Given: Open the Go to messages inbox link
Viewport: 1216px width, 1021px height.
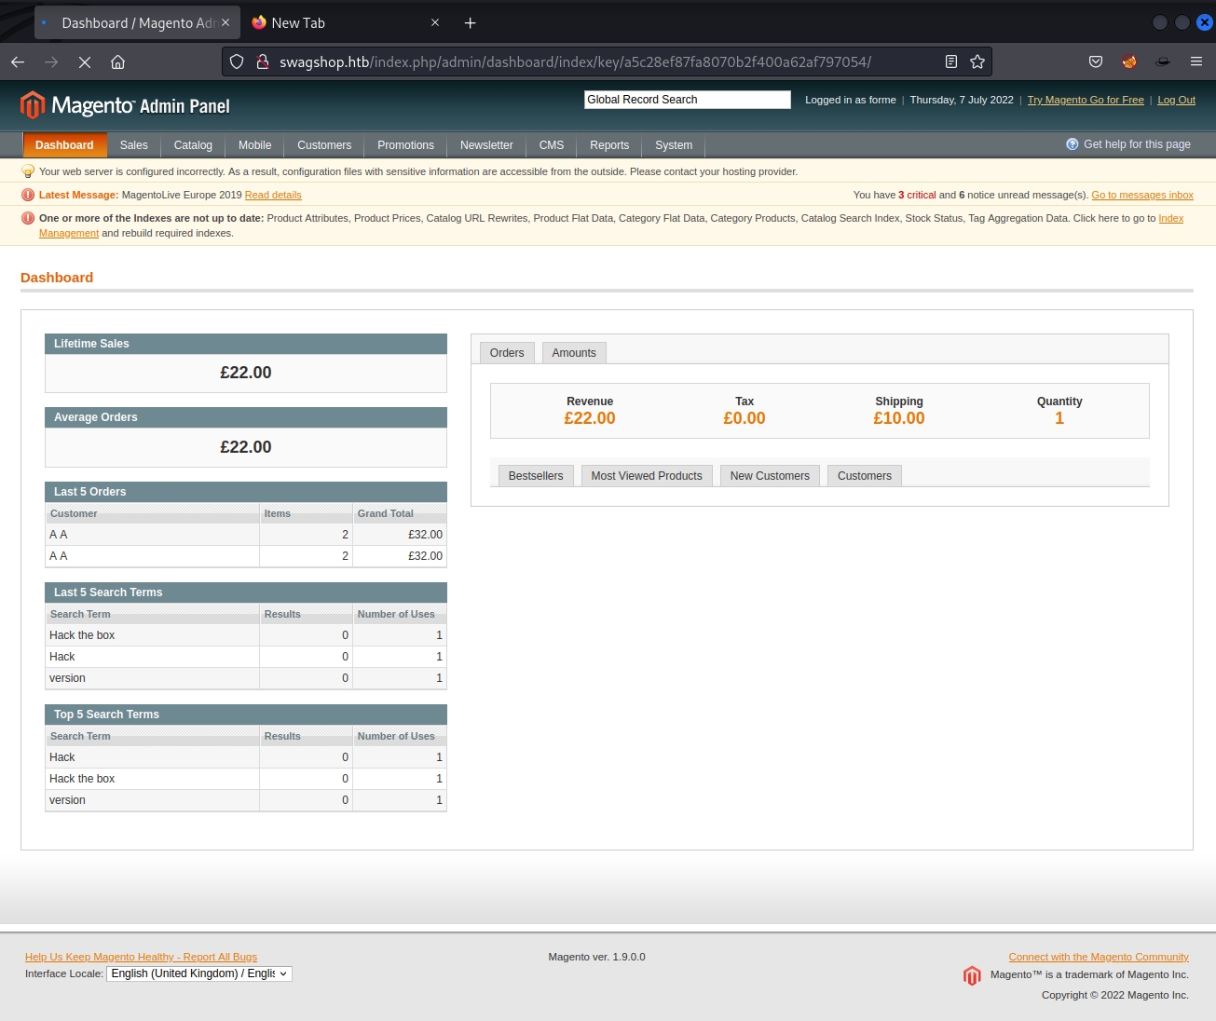Looking at the screenshot, I should pos(1141,196).
